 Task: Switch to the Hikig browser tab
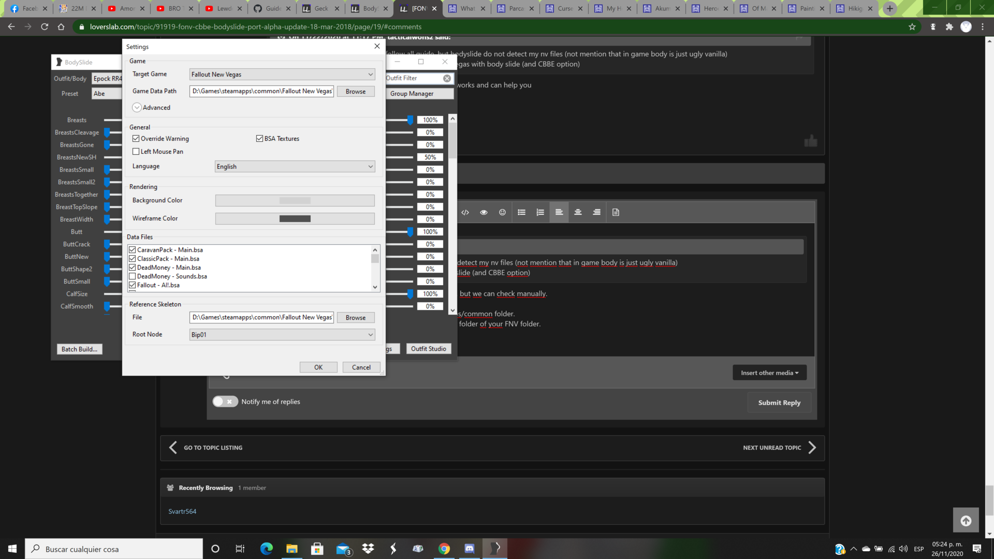(x=855, y=8)
